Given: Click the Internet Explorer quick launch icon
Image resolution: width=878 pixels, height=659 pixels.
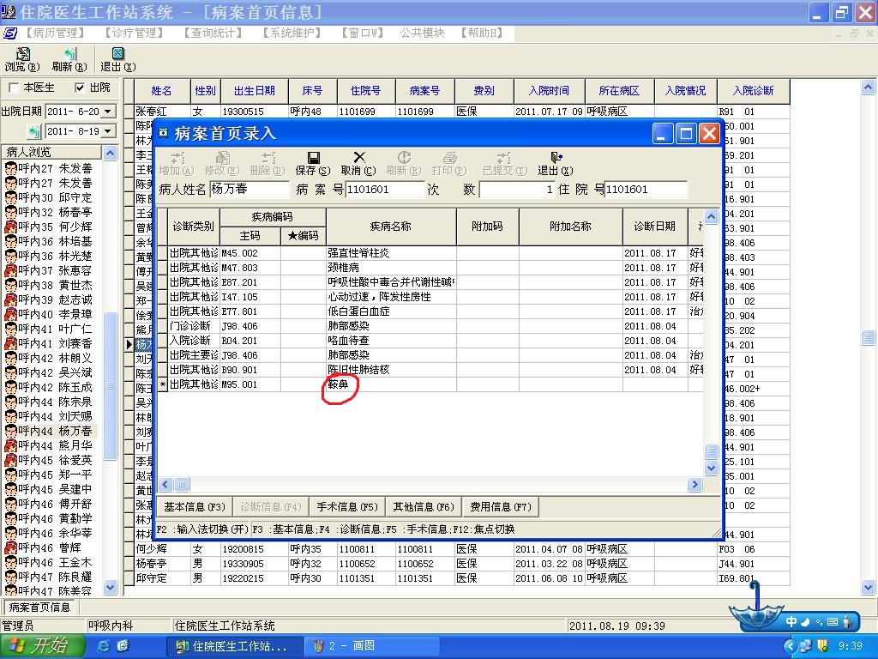Looking at the screenshot, I should pos(104,646).
